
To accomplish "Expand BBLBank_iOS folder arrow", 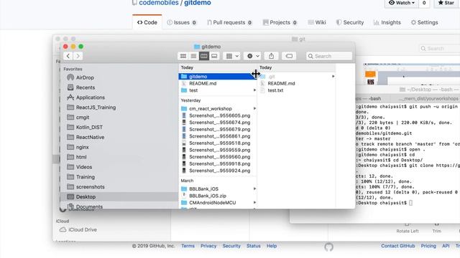I will (254, 189).
